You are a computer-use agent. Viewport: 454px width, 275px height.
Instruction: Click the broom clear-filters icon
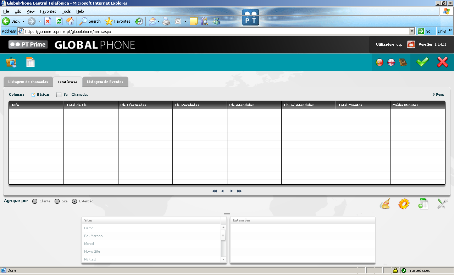coord(385,204)
